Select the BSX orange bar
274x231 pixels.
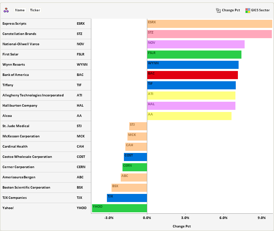(x=129, y=188)
